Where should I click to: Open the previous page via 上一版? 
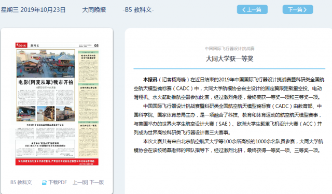click(x=80, y=182)
